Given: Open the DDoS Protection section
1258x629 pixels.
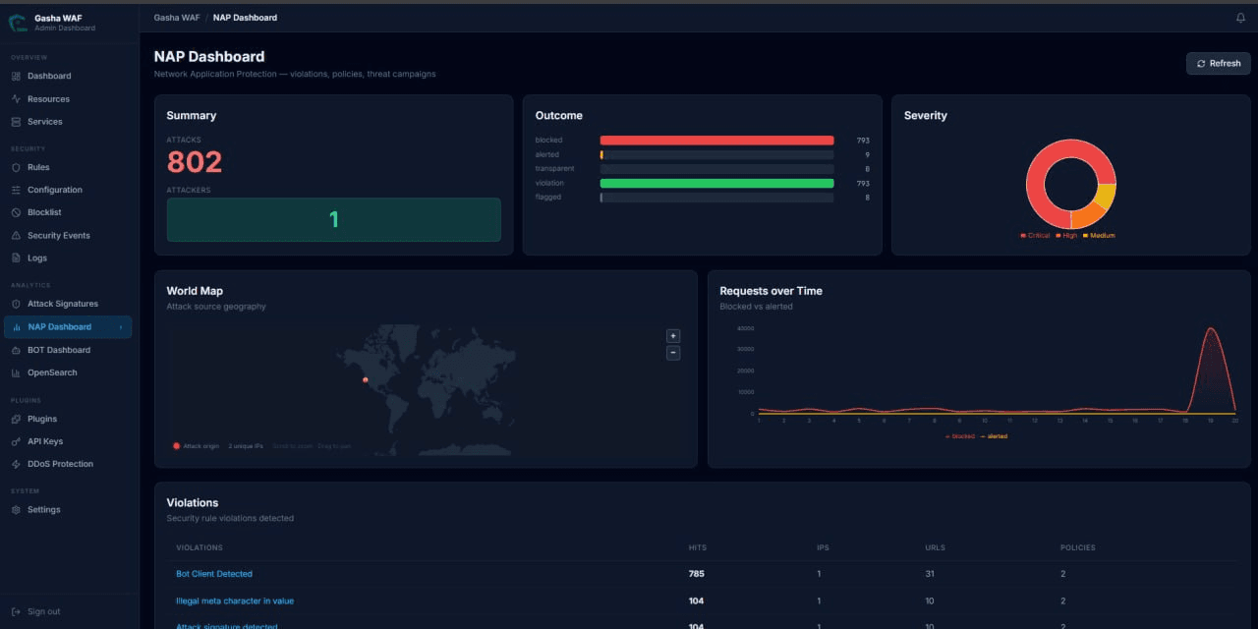Looking at the screenshot, I should 60,463.
